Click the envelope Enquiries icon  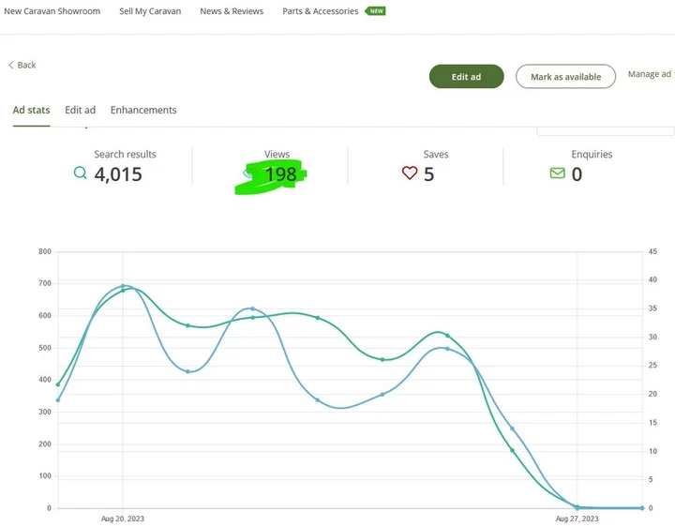coord(557,173)
